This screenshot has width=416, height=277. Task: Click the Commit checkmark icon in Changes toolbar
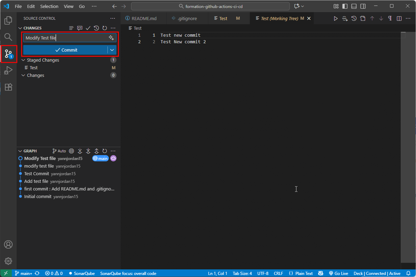pyautogui.click(x=88, y=28)
